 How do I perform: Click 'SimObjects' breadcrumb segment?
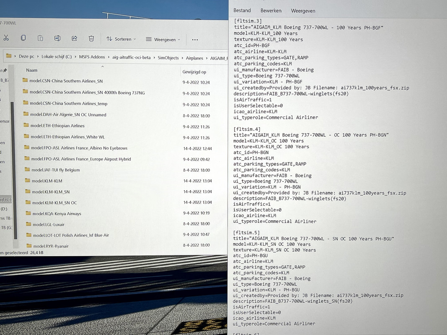tap(168, 58)
